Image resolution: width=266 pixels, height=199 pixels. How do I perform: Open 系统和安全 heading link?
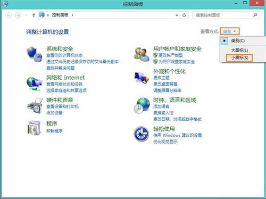pos(60,49)
